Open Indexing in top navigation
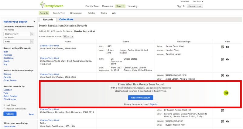This screenshot has height=129, width=243. click(x=132, y=6)
